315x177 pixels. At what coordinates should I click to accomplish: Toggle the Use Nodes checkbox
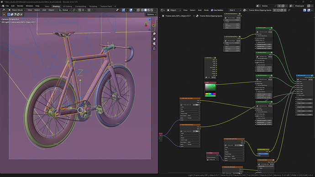point(212,10)
